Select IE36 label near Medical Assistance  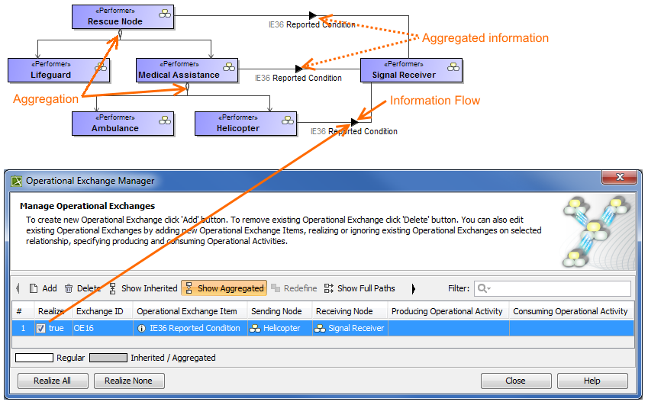coord(298,78)
